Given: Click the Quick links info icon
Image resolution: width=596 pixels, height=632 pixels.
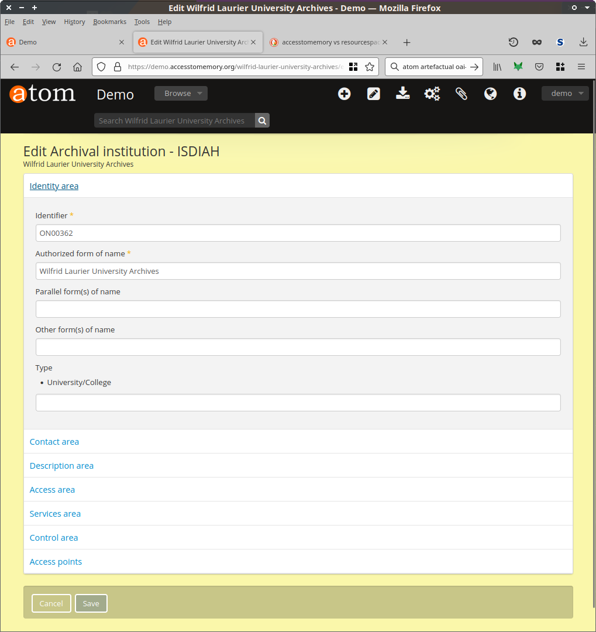Looking at the screenshot, I should pos(520,94).
